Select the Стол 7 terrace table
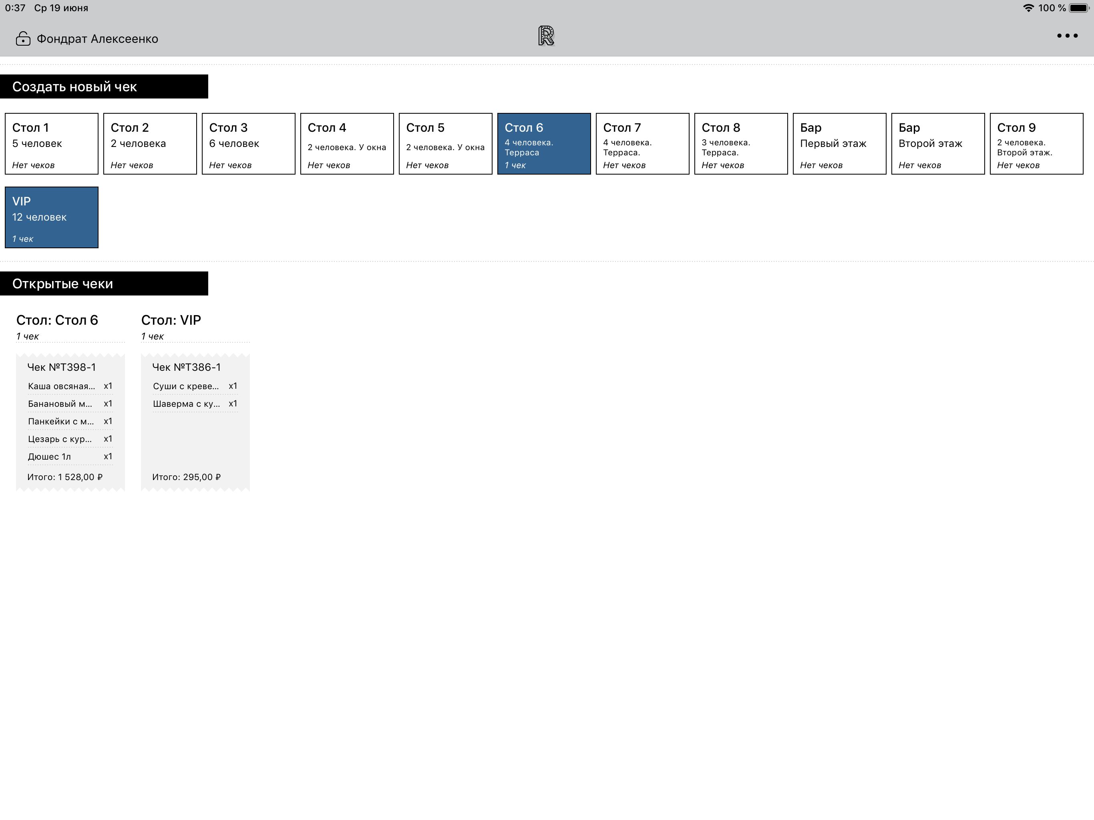1094x820 pixels. pos(642,144)
